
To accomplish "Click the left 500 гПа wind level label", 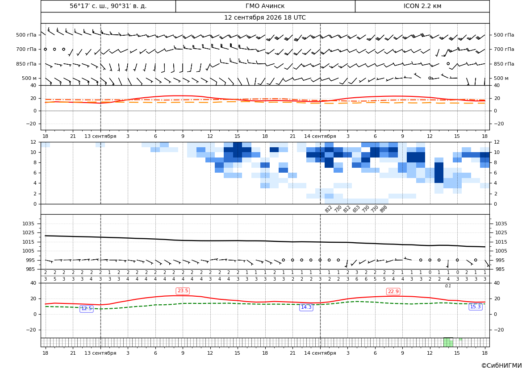I will pos(26,35).
